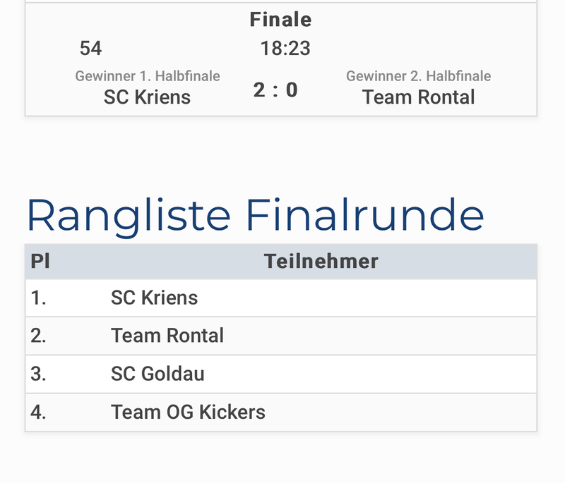The height and width of the screenshot is (483, 565).
Task: Select match number 54
Action: 90,48
